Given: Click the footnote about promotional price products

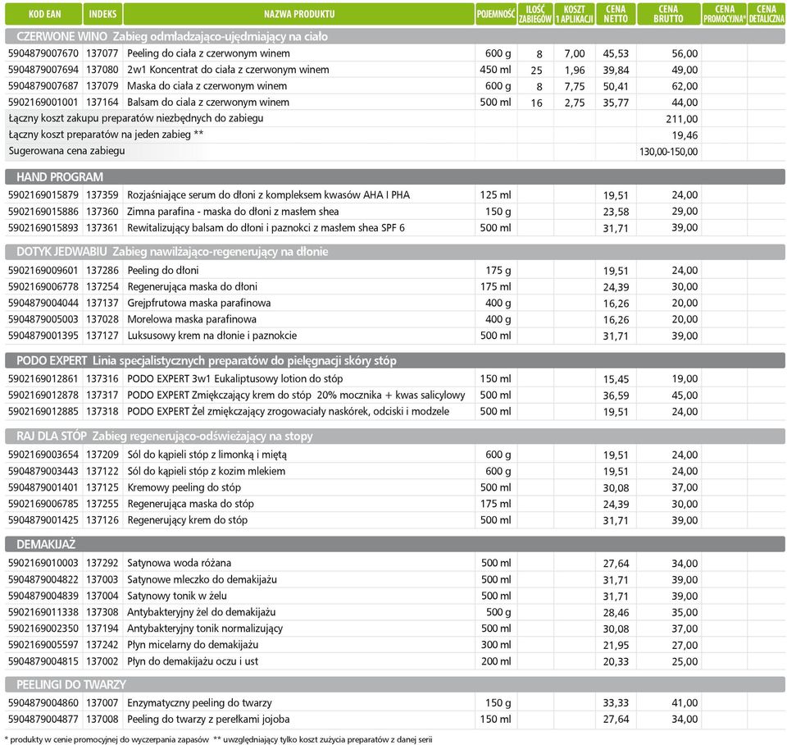Looking at the screenshot, I should 107,739.
